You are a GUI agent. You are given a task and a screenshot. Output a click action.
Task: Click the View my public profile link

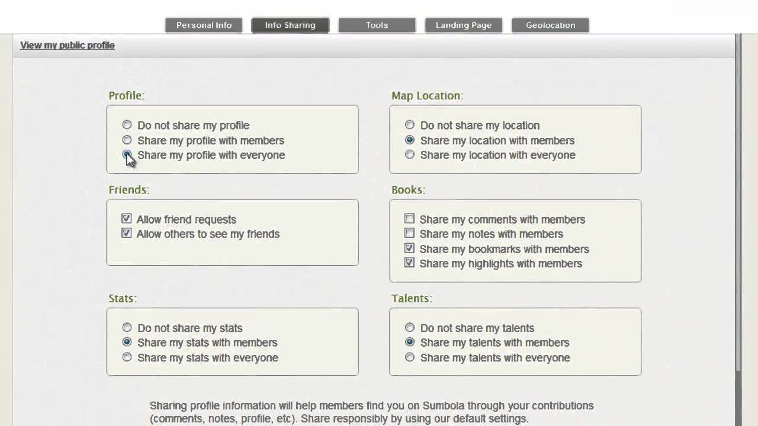[68, 45]
